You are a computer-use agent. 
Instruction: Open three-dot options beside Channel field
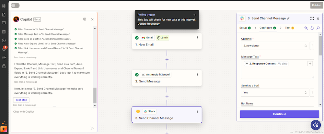point(312,46)
